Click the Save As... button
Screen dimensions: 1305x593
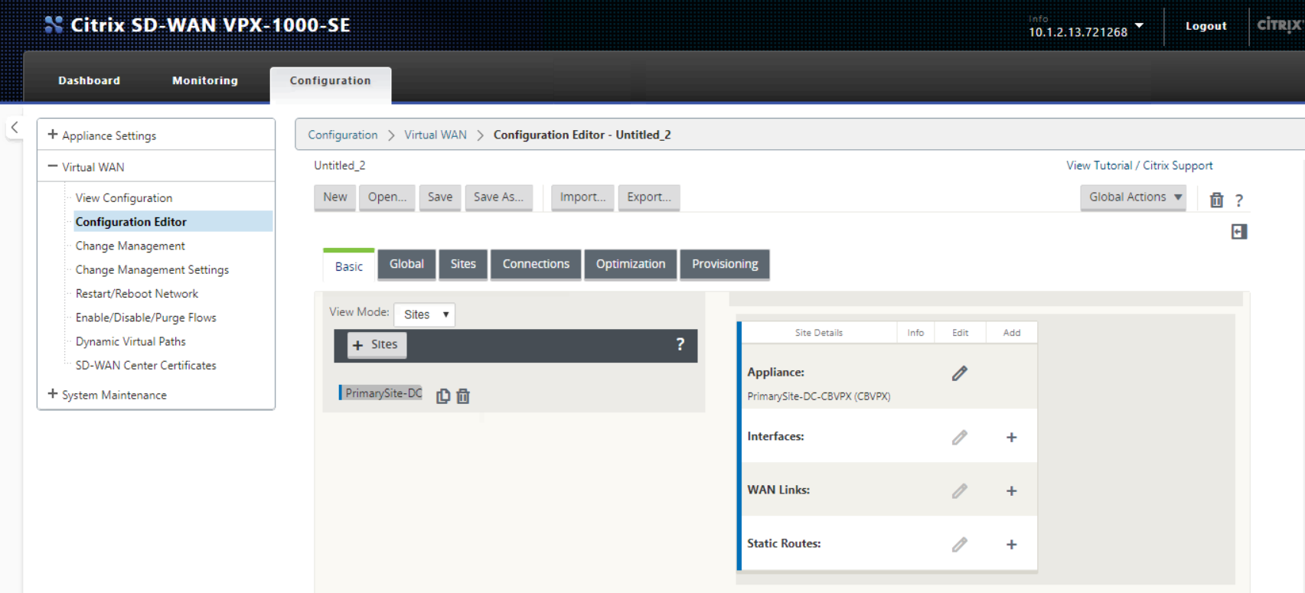pyautogui.click(x=499, y=197)
